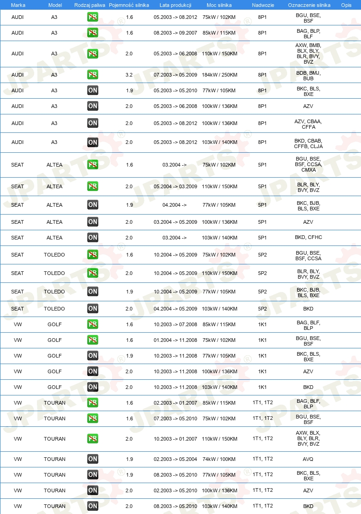Click ON icon in Audi A3 row with AZV, CBAA, CFFA

pyautogui.click(x=93, y=123)
